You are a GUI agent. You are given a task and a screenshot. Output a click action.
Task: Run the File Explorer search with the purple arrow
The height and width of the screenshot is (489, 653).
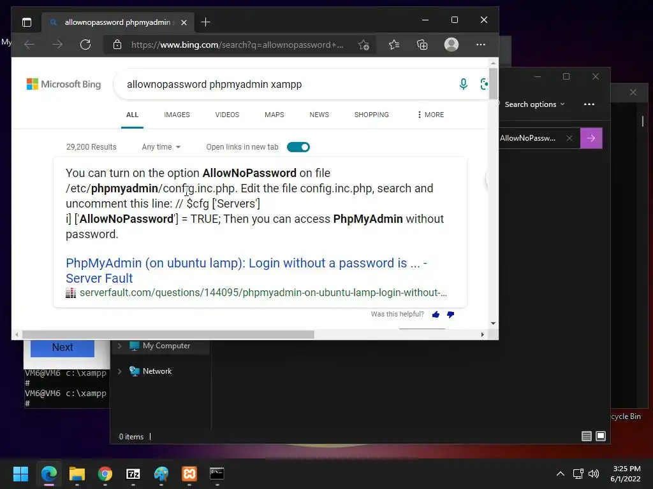(591, 138)
